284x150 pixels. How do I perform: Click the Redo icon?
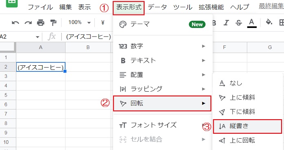[28, 23]
